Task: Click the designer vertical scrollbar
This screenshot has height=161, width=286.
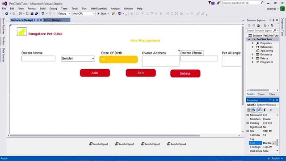Action: (243, 66)
